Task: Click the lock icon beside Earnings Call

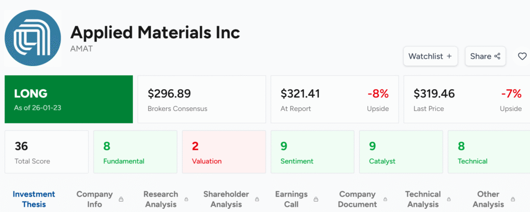Action: (x=316, y=199)
